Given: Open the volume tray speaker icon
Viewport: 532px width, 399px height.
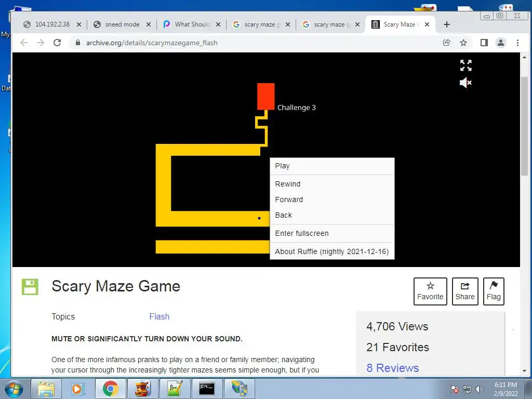Looking at the screenshot, I should click(480, 389).
